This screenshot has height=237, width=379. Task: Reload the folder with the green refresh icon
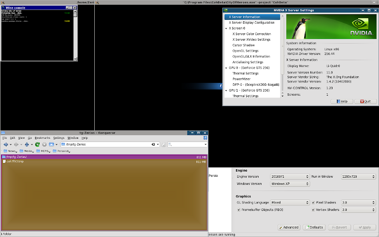pyautogui.click(x=37, y=144)
